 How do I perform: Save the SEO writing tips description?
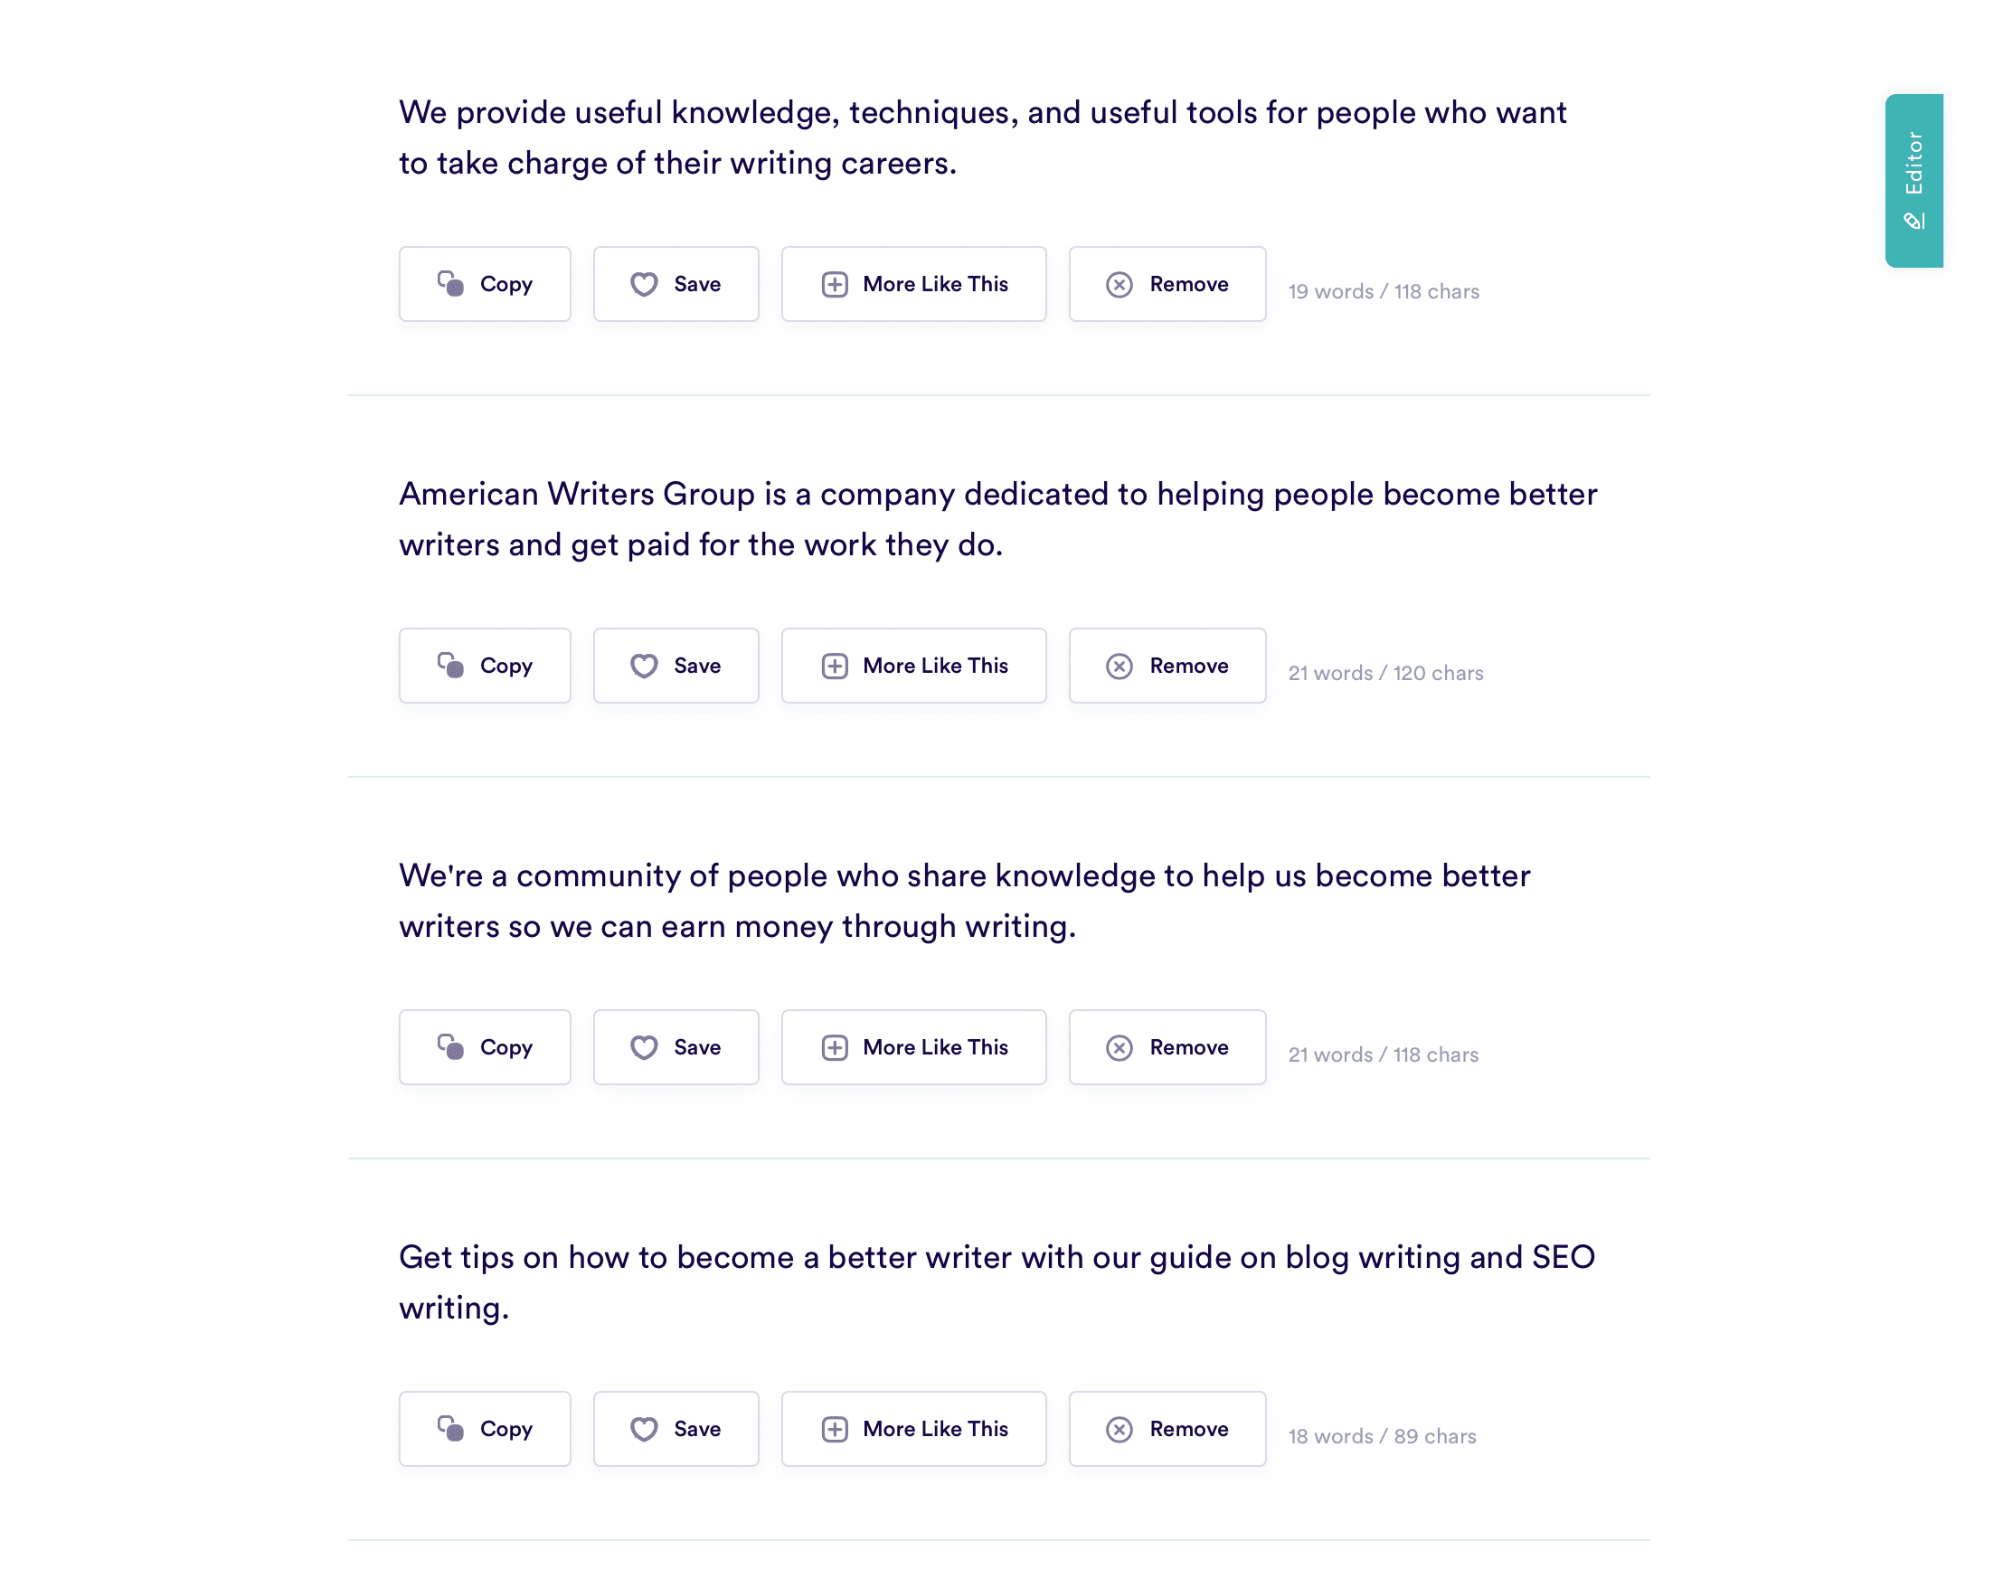(x=676, y=1429)
